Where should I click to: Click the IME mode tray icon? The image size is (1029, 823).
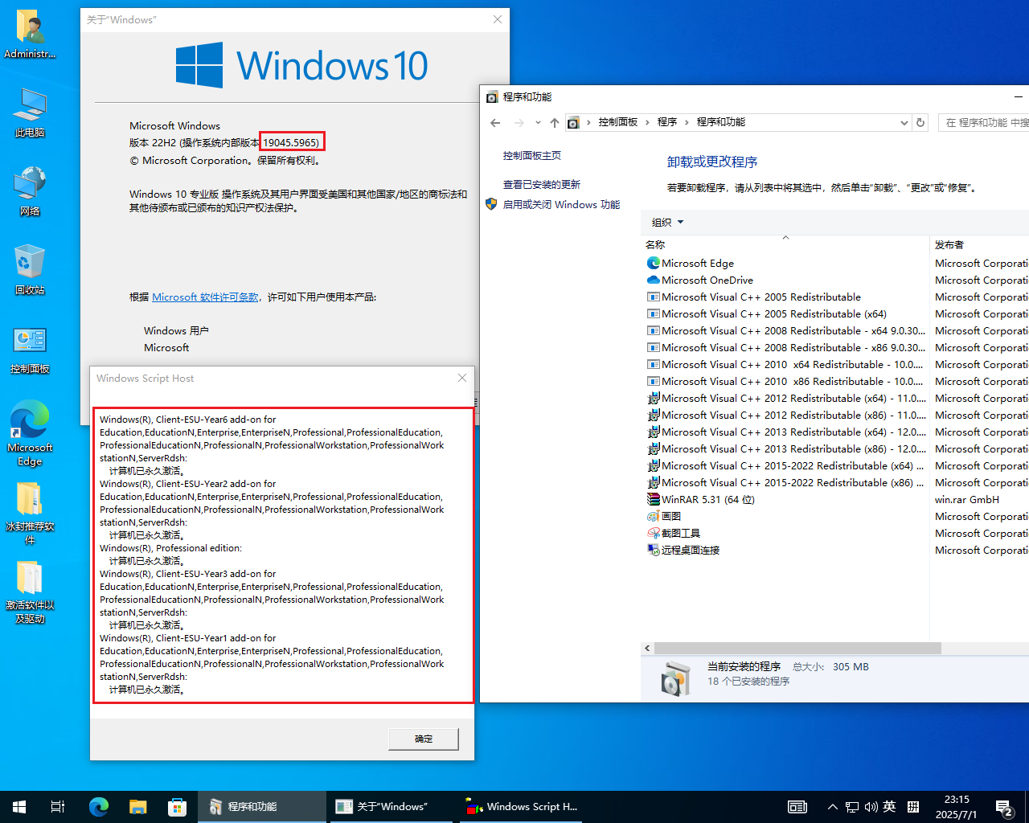tap(913, 807)
